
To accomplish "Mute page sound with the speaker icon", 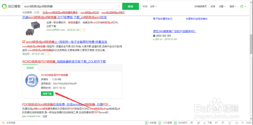I will point(237,123).
